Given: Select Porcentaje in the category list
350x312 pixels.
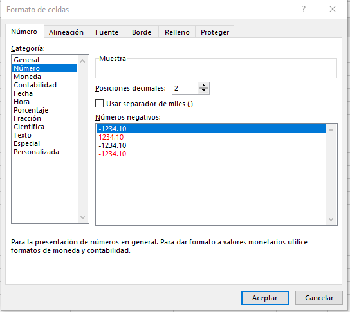Looking at the screenshot, I should (x=31, y=110).
